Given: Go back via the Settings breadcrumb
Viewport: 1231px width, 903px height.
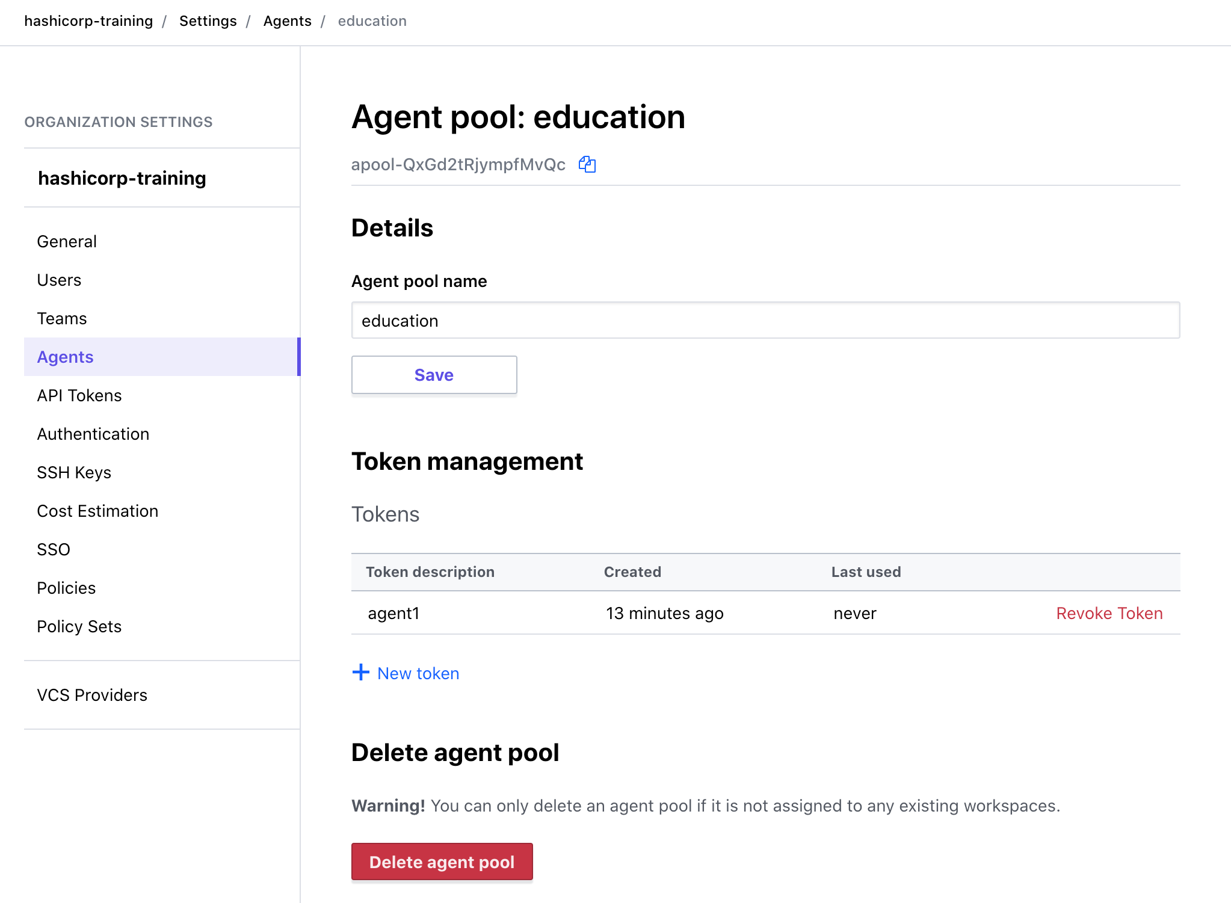Looking at the screenshot, I should pos(208,20).
